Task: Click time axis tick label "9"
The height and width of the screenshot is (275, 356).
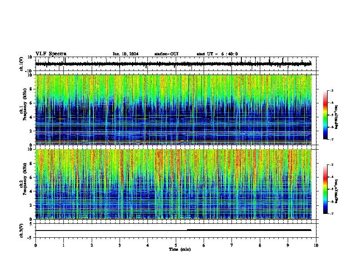Action: pos(288,245)
